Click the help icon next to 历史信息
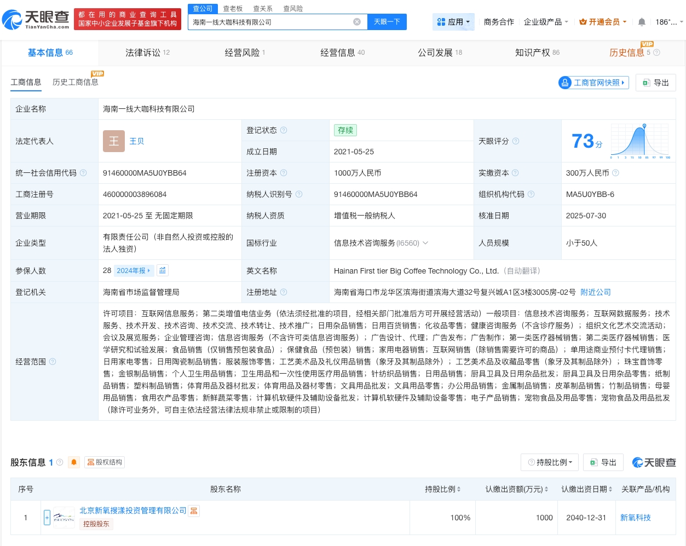This screenshot has width=686, height=546. 657,53
